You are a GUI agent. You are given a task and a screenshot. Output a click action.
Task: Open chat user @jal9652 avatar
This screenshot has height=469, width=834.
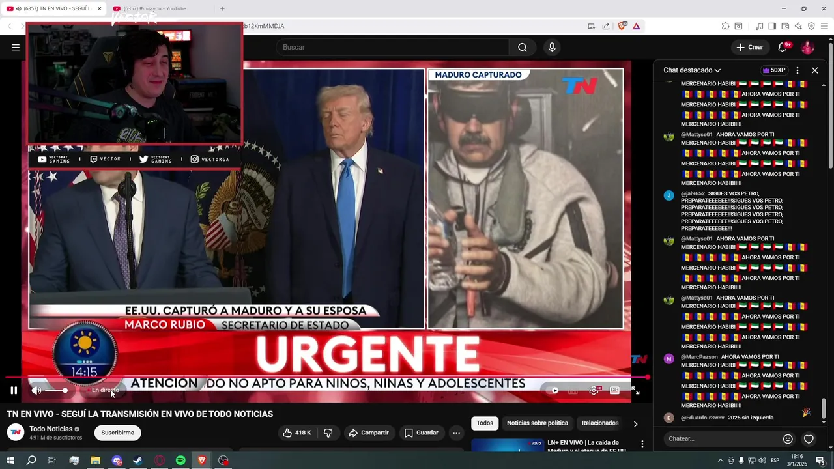coord(669,195)
